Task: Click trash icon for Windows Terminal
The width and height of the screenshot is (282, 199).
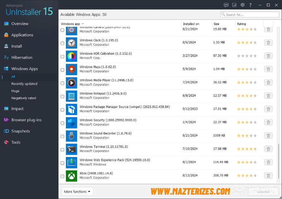Action: click(x=268, y=149)
